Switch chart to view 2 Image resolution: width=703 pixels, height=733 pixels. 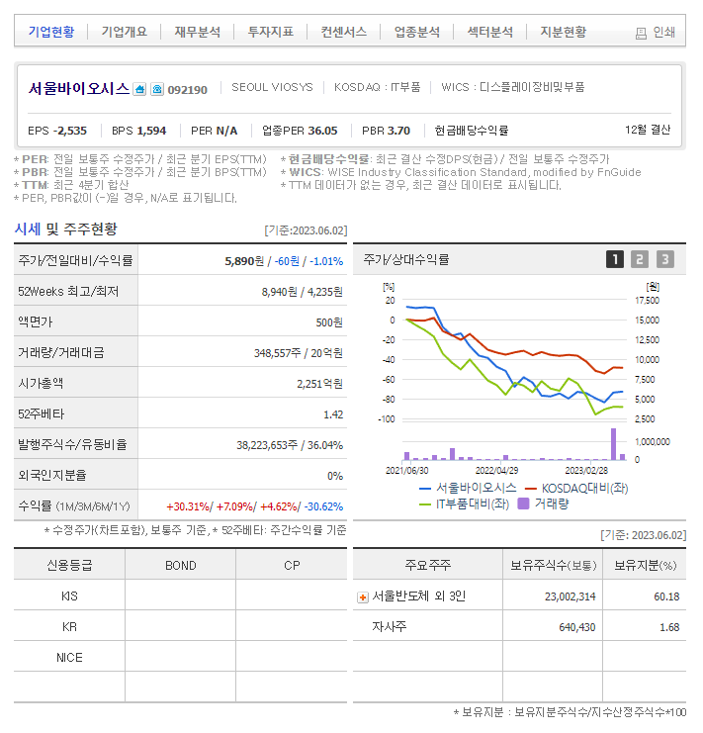tap(640, 259)
